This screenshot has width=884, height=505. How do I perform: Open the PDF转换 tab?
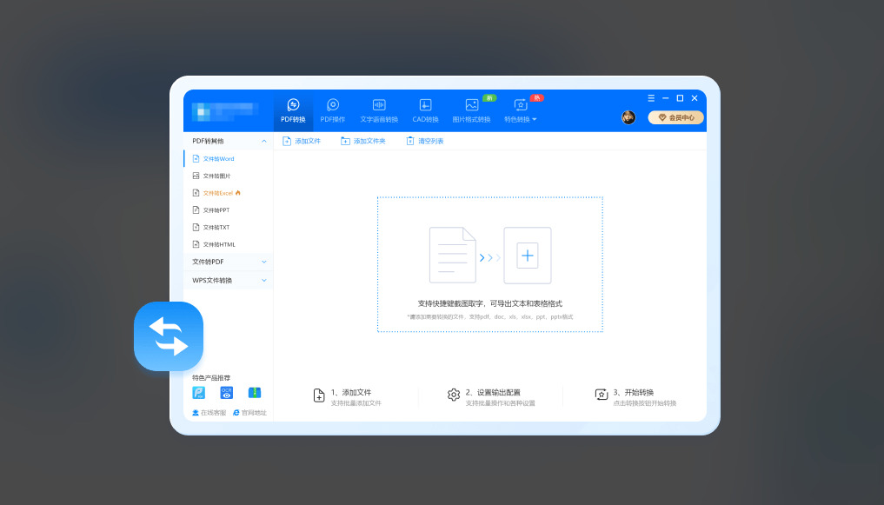tap(293, 110)
